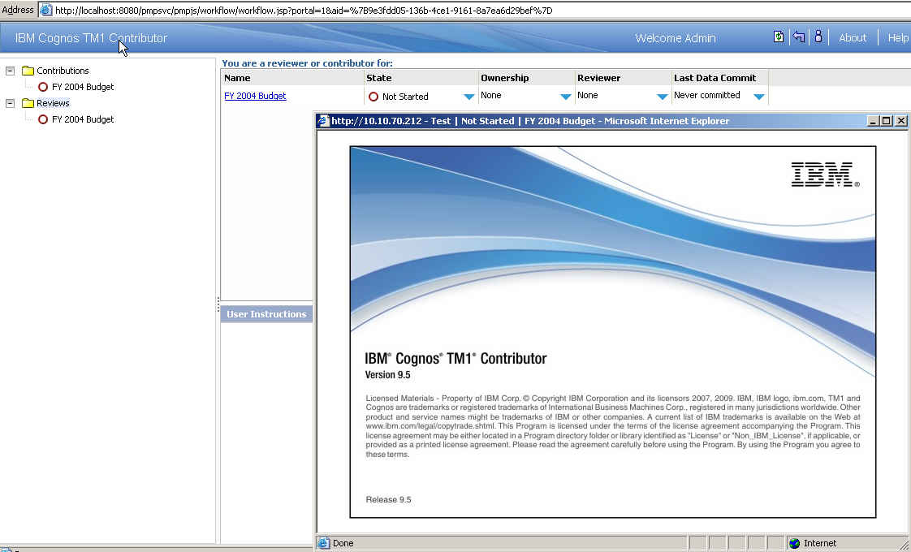The width and height of the screenshot is (911, 552).
Task: Click the Welcome Admin text
Action: (x=675, y=38)
